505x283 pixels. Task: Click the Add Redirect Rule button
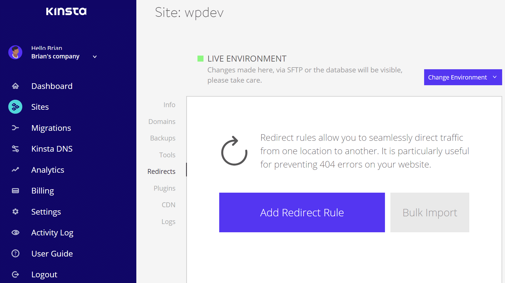(302, 212)
